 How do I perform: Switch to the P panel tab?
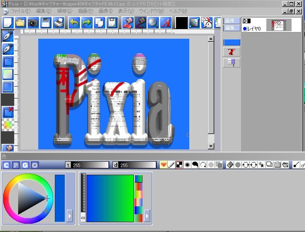point(15,165)
